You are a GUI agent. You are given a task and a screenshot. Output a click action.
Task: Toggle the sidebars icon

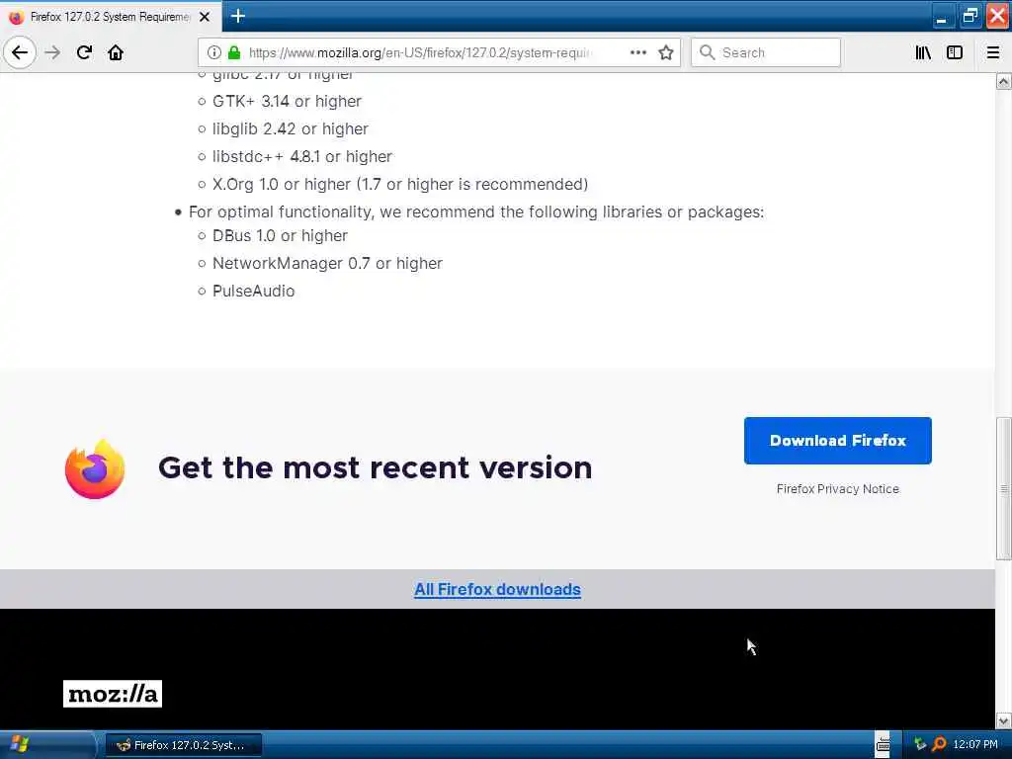point(955,52)
